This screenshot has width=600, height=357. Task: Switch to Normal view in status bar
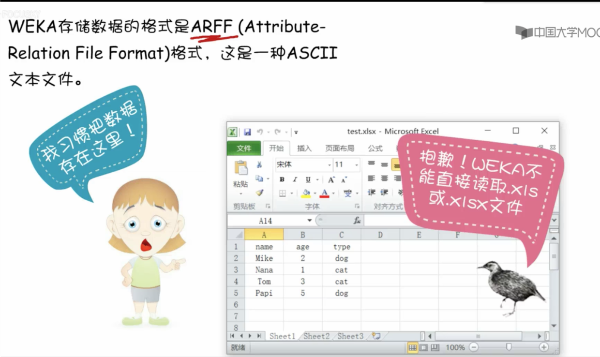[413, 347]
